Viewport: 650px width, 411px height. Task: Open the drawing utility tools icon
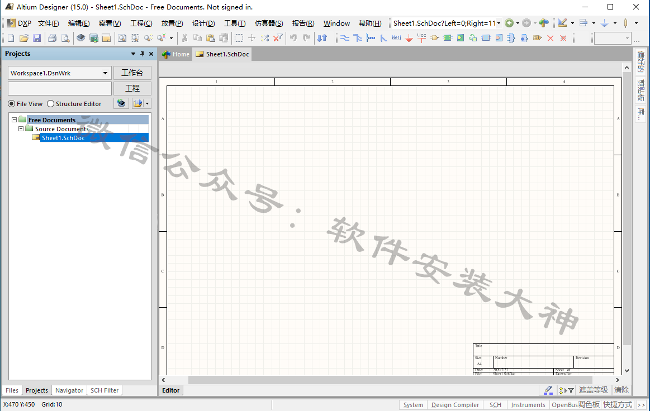[x=562, y=23]
